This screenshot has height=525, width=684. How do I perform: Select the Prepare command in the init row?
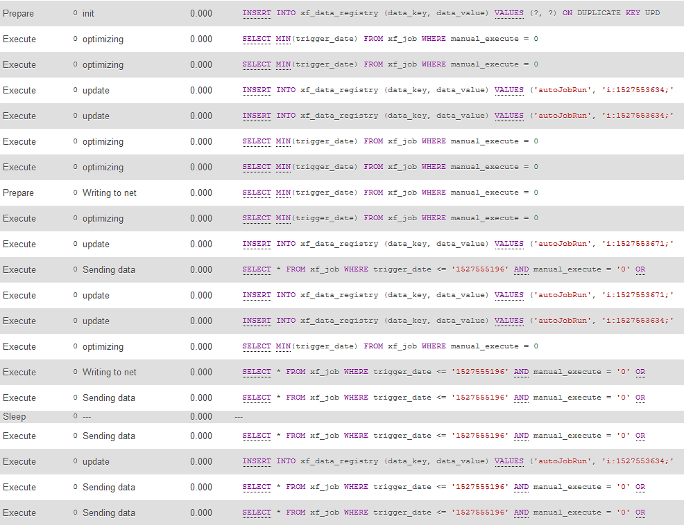[18, 14]
